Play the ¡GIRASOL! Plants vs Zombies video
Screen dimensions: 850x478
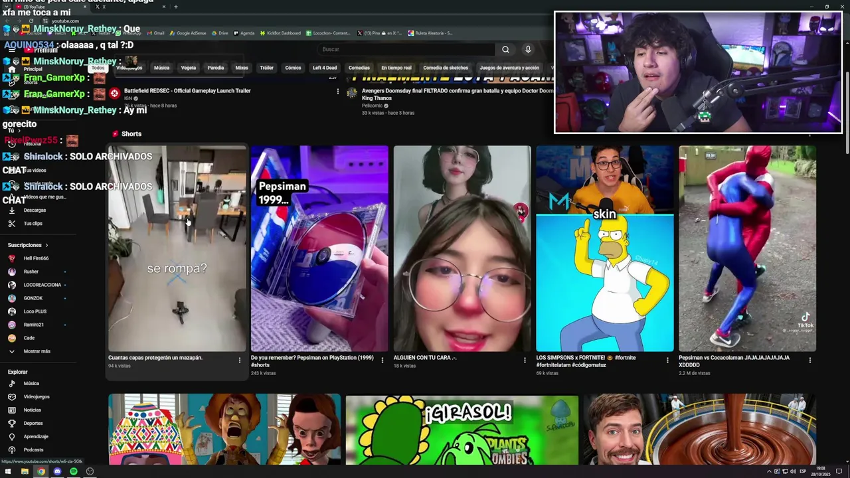[462, 429]
